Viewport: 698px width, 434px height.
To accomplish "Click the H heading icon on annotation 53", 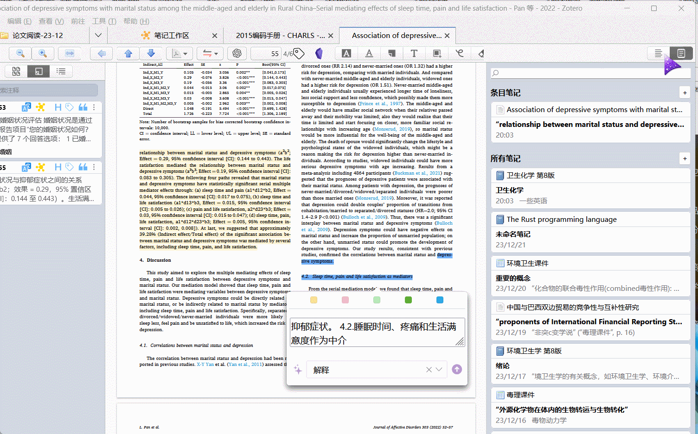I will click(x=58, y=107).
